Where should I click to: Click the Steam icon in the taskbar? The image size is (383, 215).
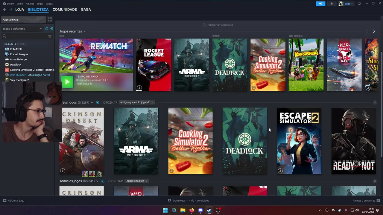tap(209, 210)
